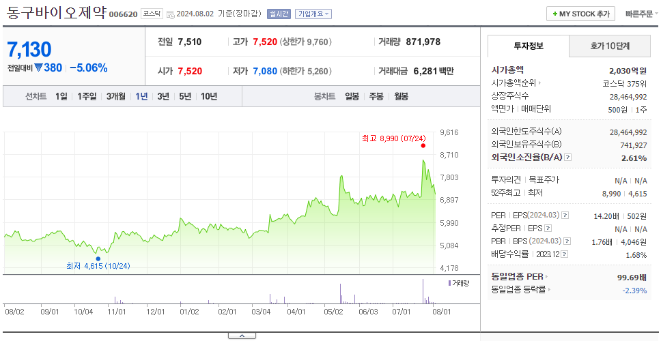
Task: Click the red 최고 8,990 marker dot
Action: (x=423, y=146)
